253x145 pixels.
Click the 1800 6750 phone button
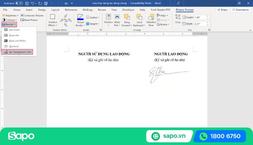(220, 136)
